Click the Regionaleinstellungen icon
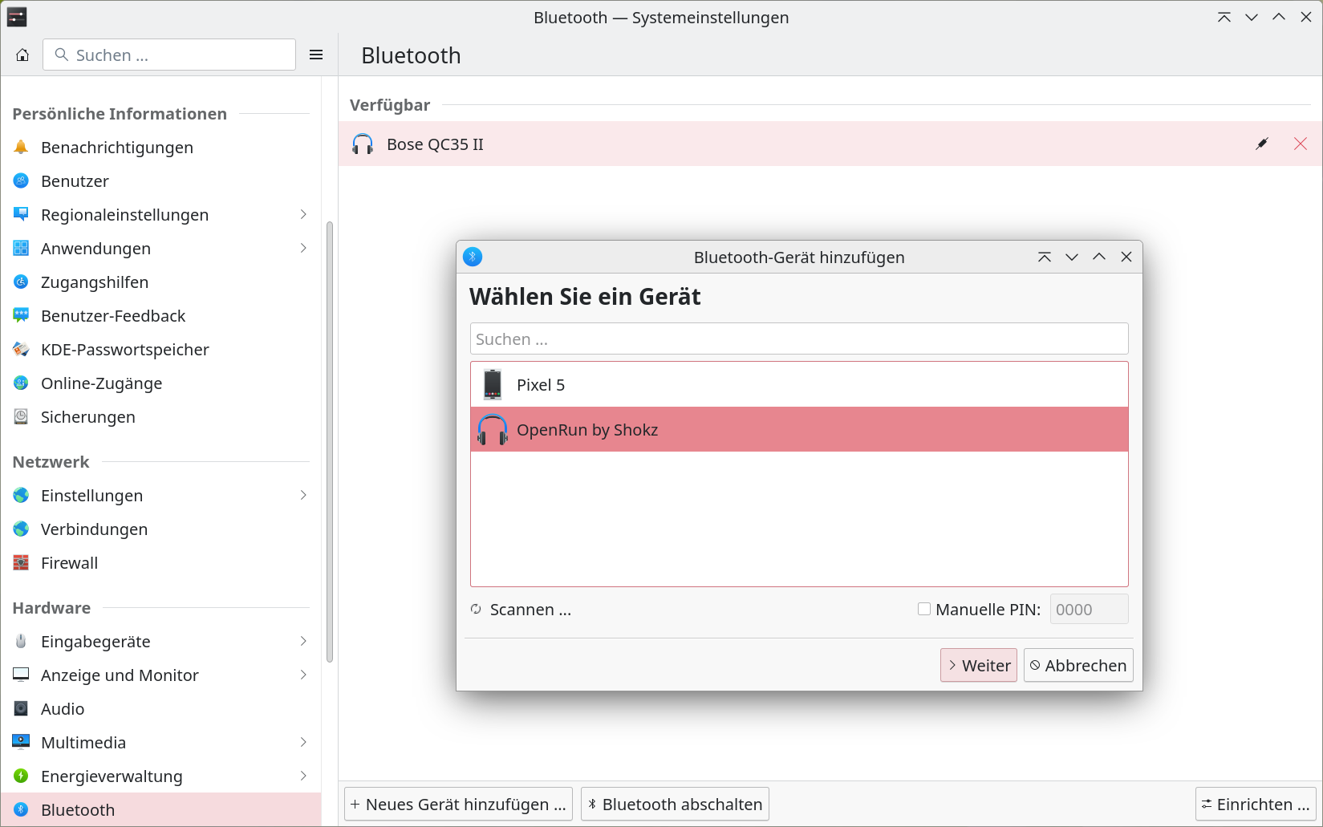 point(22,215)
